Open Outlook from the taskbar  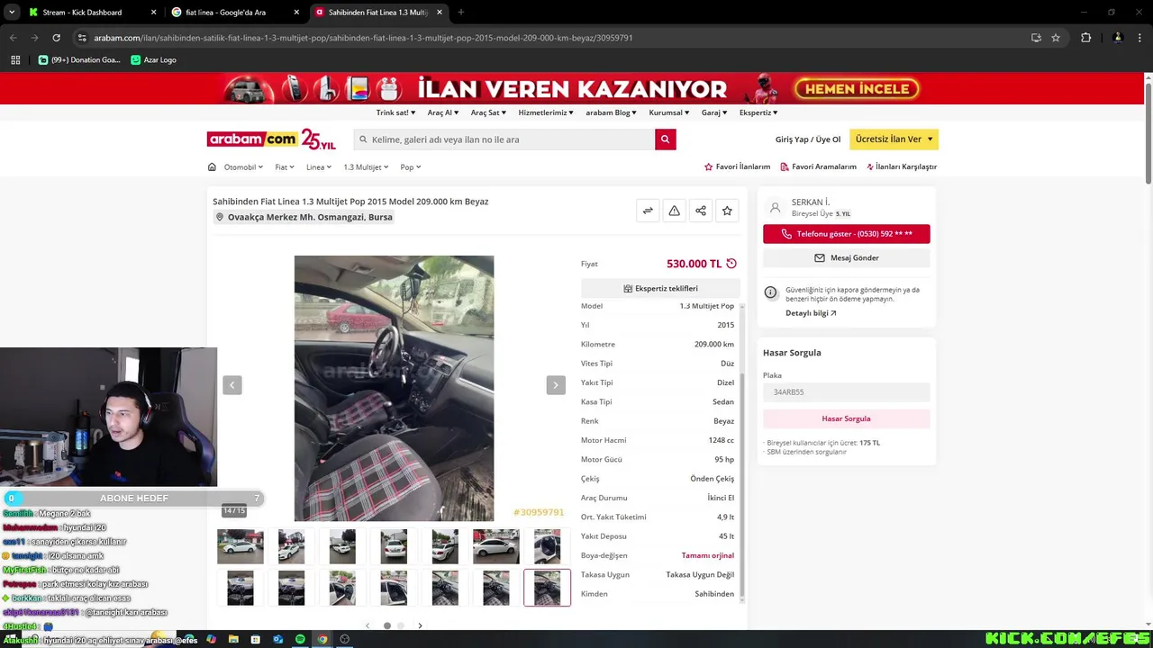pyautogui.click(x=277, y=639)
